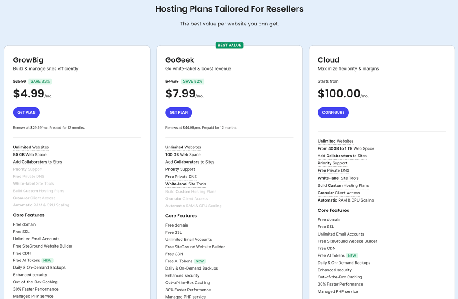
Task: Click the BEST VALUE badge
Action: (229, 45)
